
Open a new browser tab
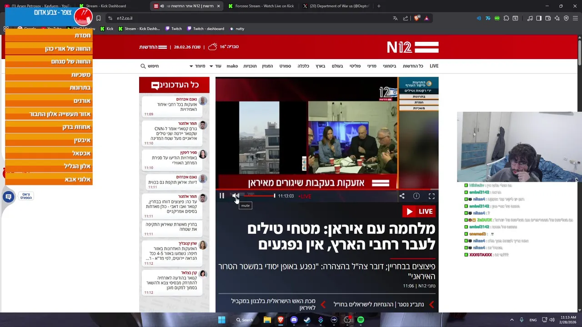[x=379, y=6]
